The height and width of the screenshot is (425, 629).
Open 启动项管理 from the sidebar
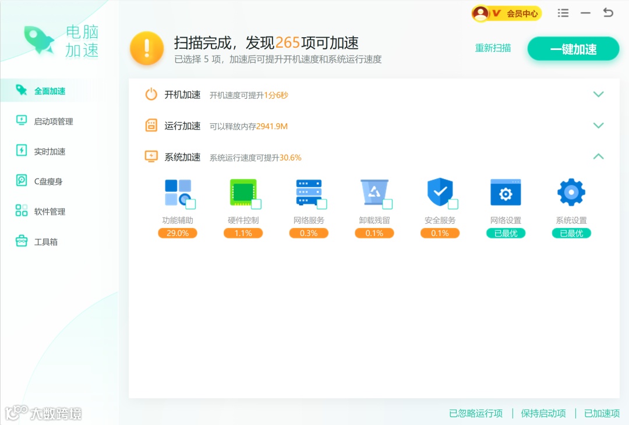54,121
